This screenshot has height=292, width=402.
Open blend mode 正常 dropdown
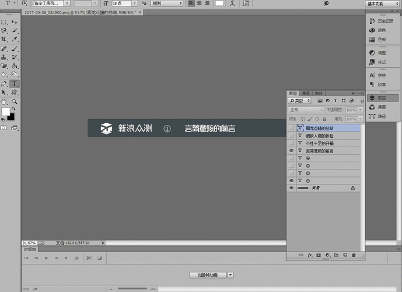tap(306, 110)
